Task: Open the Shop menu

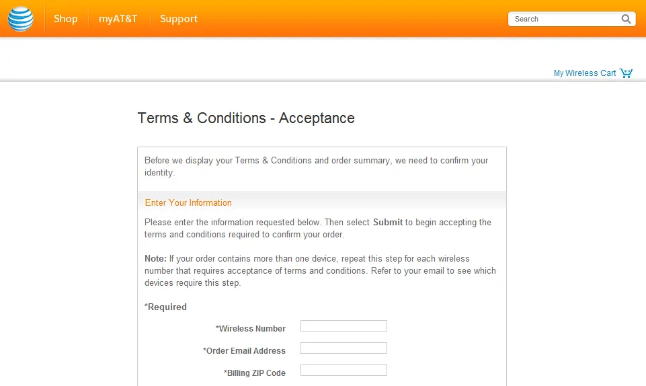Action: click(x=65, y=19)
